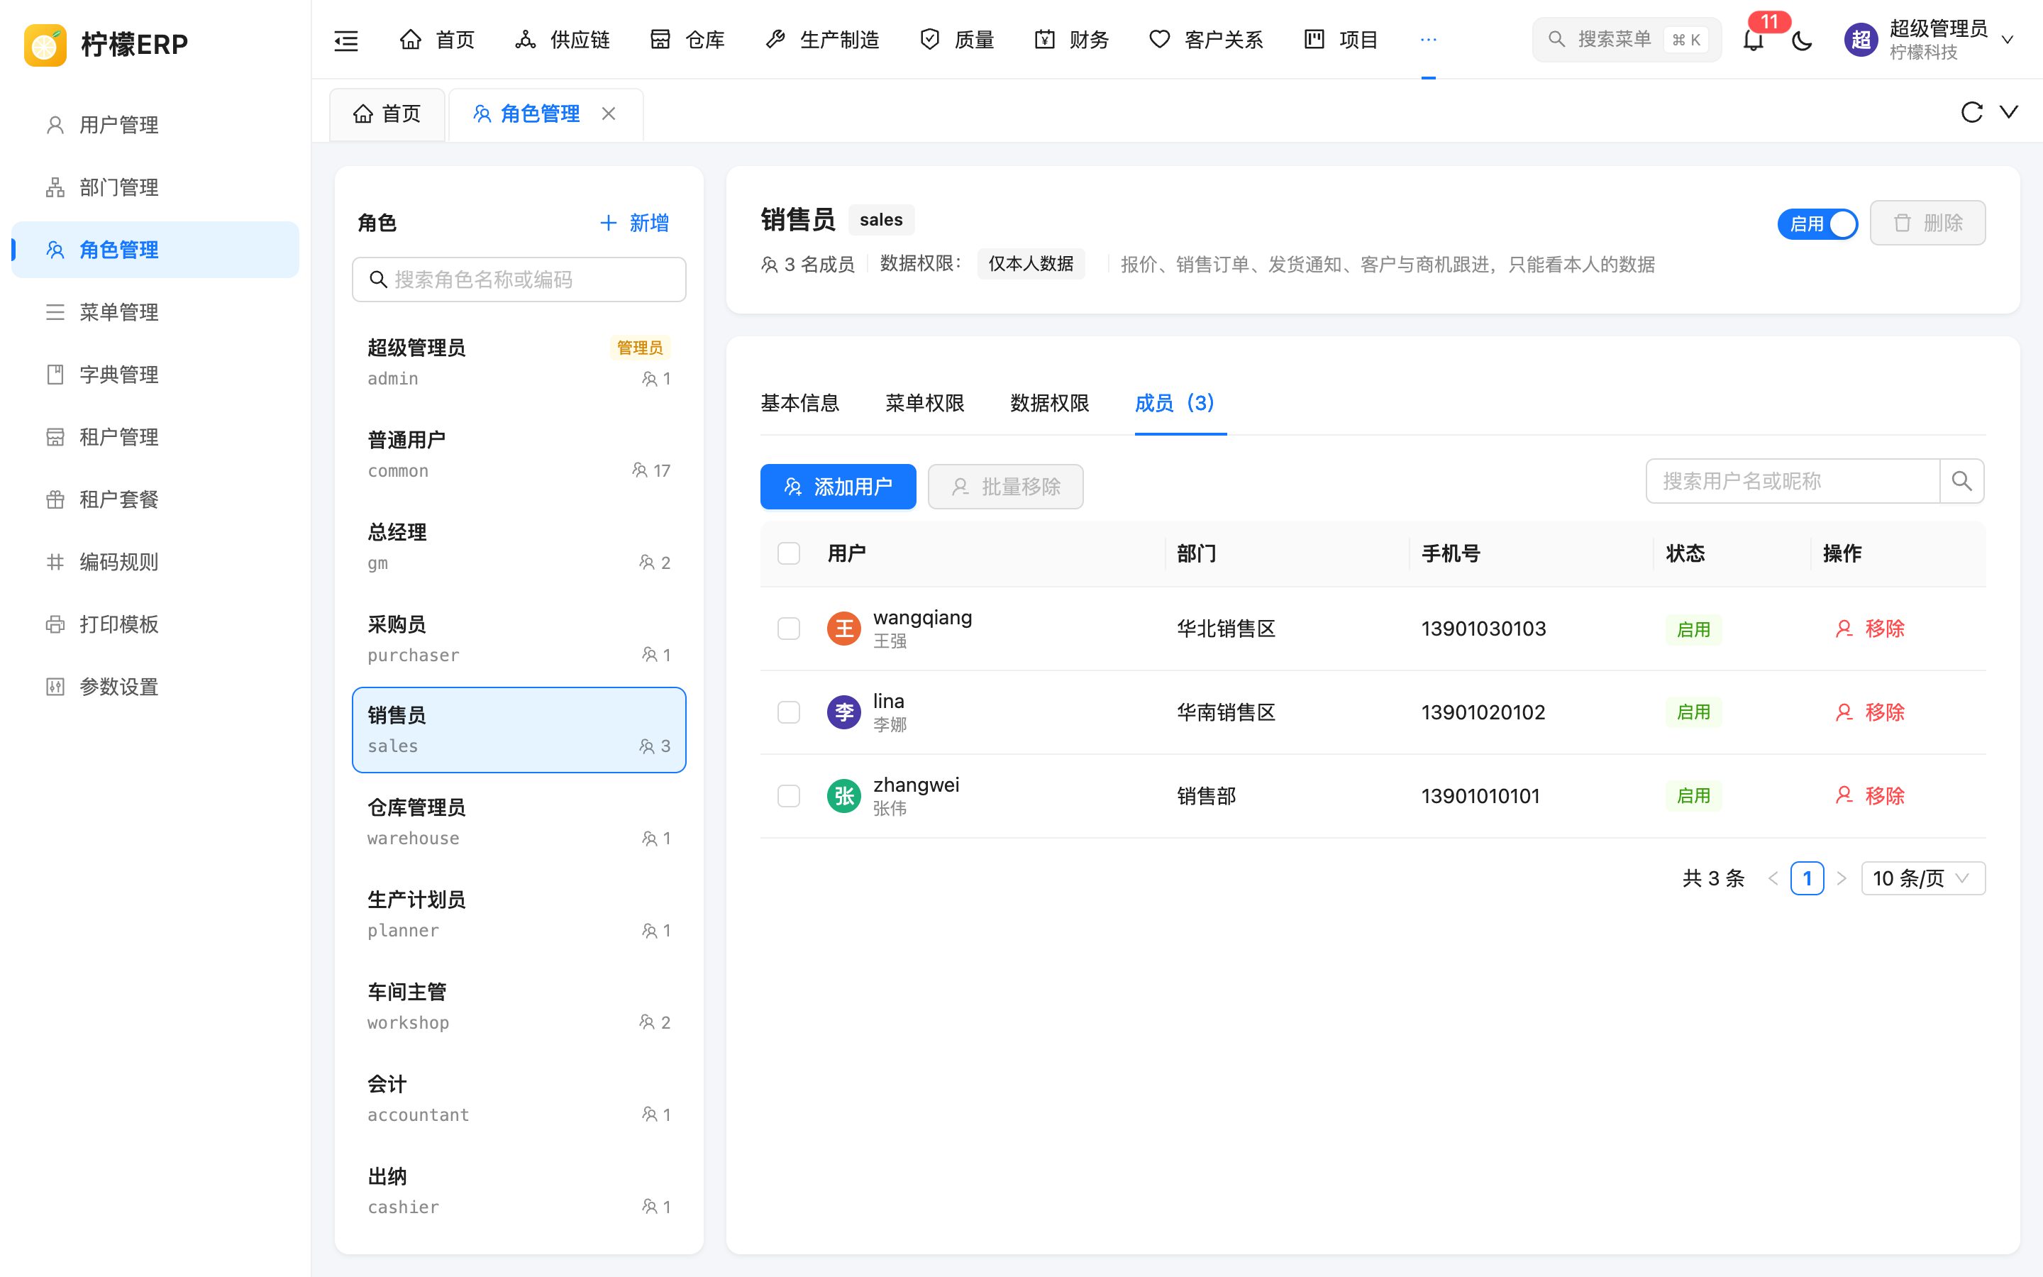Focus the 搜索用户名或昵称 input field

tap(1793, 482)
